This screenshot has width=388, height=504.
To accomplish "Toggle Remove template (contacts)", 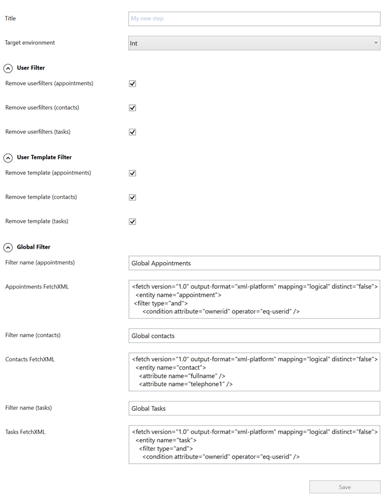I will click(x=132, y=197).
